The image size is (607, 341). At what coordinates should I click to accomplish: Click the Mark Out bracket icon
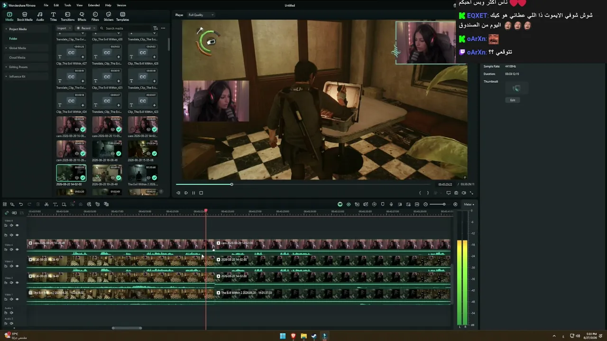click(x=428, y=193)
